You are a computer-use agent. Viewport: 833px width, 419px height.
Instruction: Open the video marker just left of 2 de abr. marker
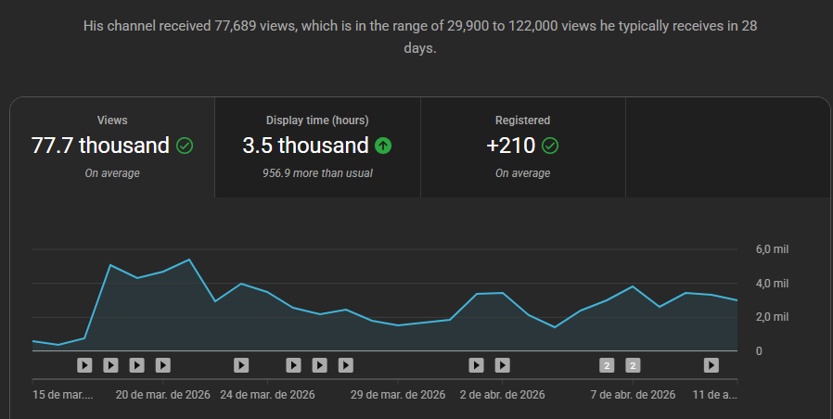(476, 365)
